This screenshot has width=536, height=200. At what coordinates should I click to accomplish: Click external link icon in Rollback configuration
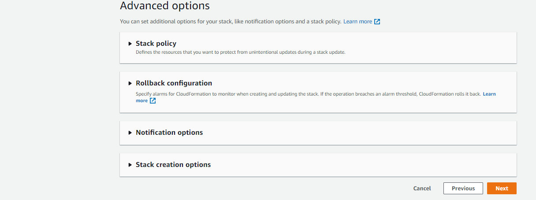153,101
